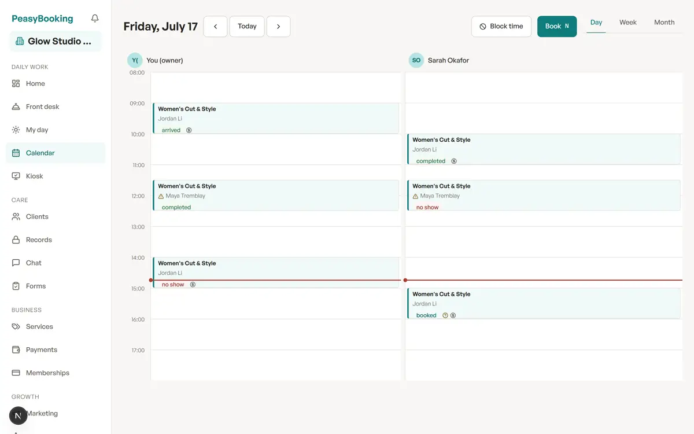Click the 'no show' status under Sarah Okafor

tap(427, 207)
